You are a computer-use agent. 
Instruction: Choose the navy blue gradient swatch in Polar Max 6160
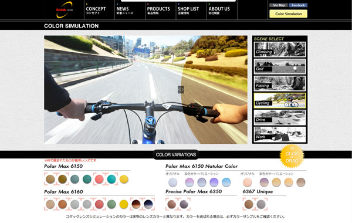point(148,204)
